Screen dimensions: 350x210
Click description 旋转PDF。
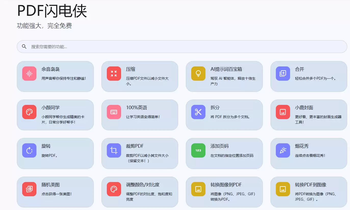pos(49,155)
